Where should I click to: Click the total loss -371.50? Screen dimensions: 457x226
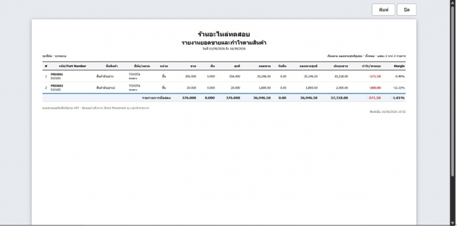(374, 98)
